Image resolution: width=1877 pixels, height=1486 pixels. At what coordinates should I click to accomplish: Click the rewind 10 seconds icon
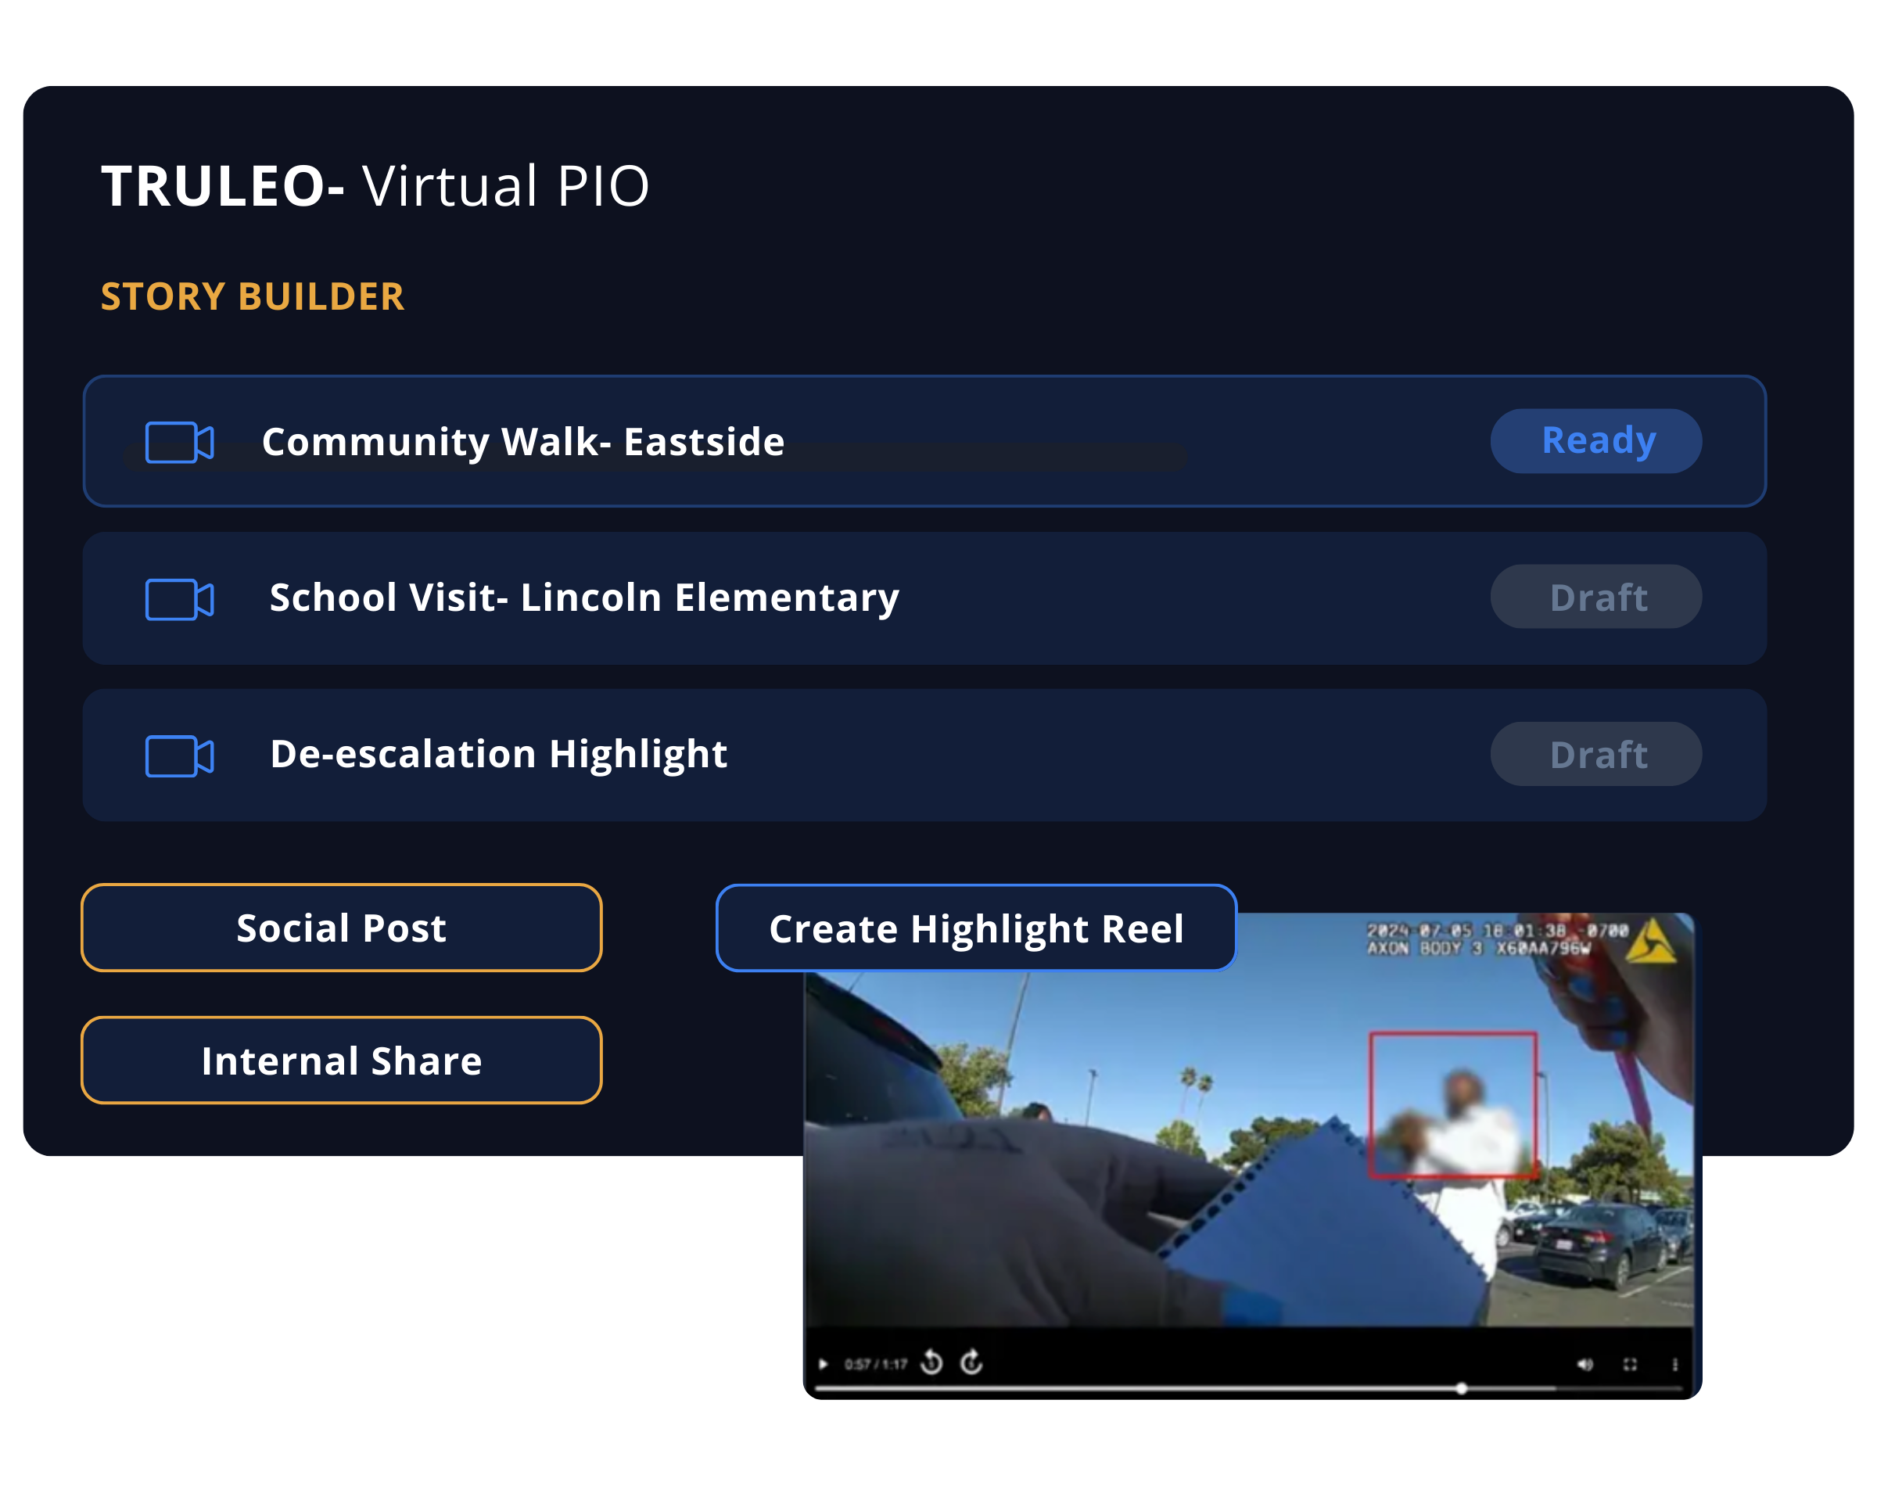point(931,1362)
